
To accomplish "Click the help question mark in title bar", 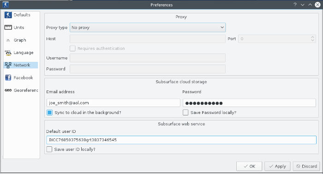I will pos(295,5).
